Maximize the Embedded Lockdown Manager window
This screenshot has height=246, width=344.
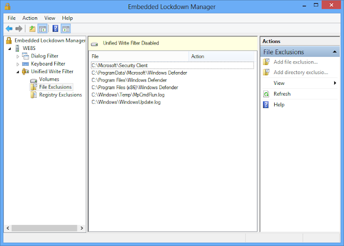(316, 5)
